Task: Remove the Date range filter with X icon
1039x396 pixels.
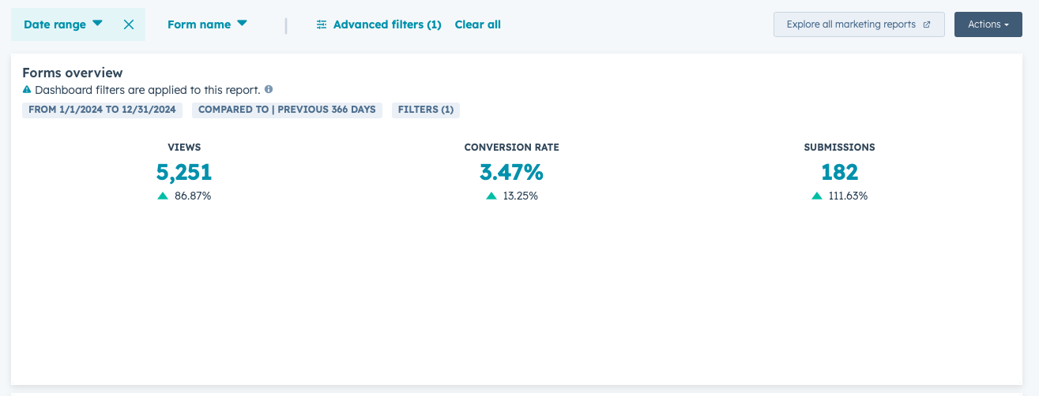Action: coord(129,24)
